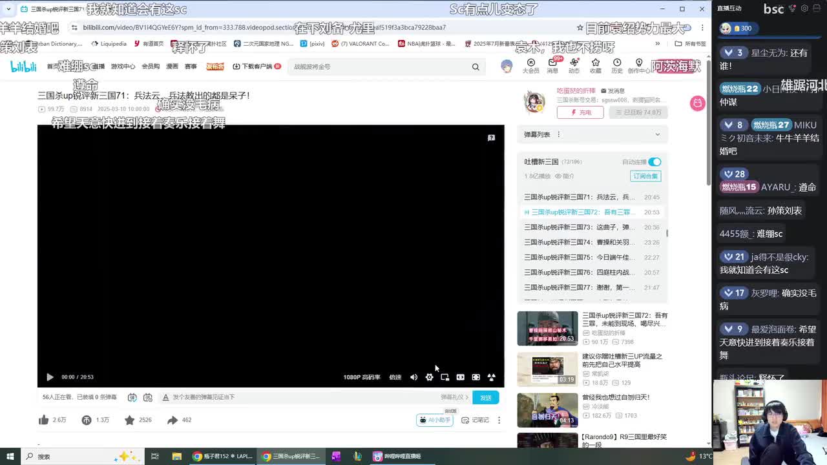Send danmaku with the 发送 button
Screen dimensions: 827x465
tap(485, 397)
